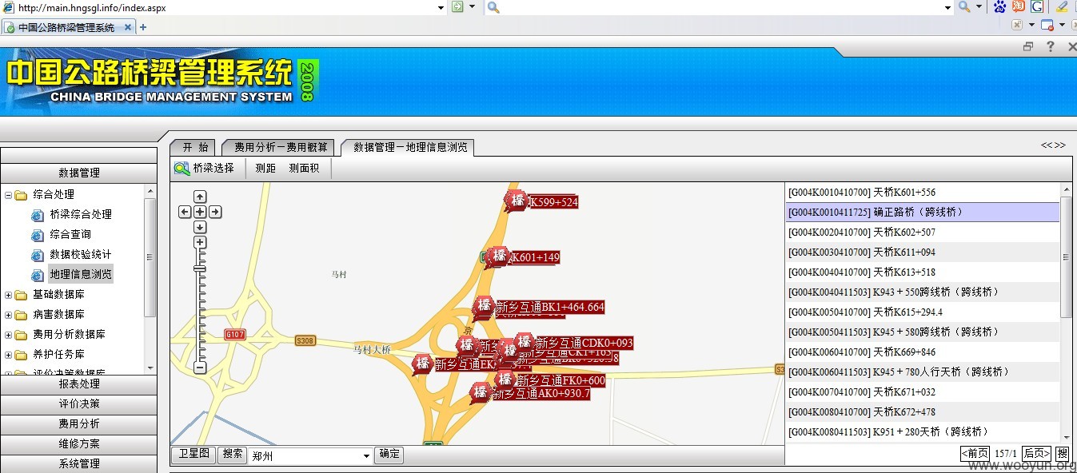
Task: Go to previous page with <前页
Action: pyautogui.click(x=975, y=454)
